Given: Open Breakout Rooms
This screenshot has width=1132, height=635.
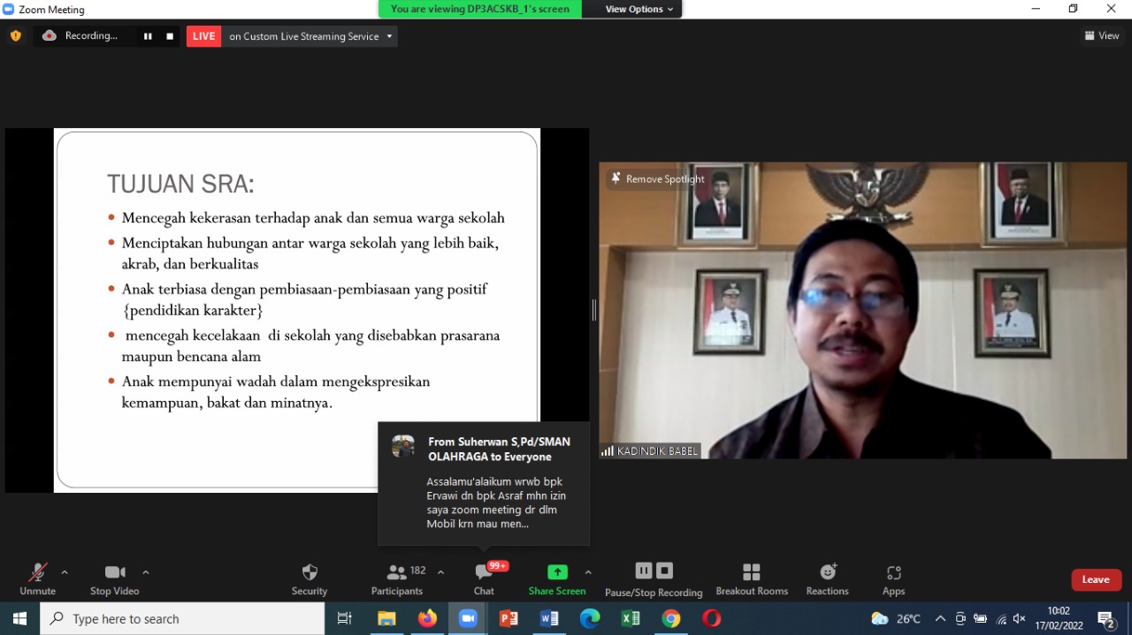Looking at the screenshot, I should tap(752, 579).
